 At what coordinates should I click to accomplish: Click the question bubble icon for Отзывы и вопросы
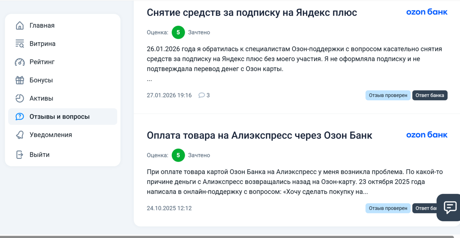click(x=20, y=117)
